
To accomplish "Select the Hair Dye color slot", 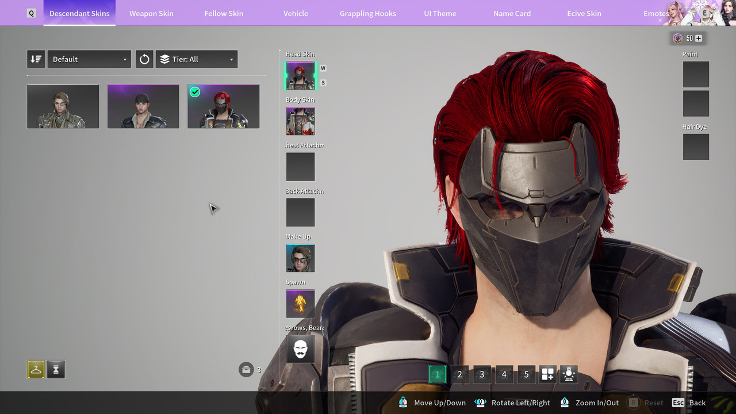I will [696, 147].
